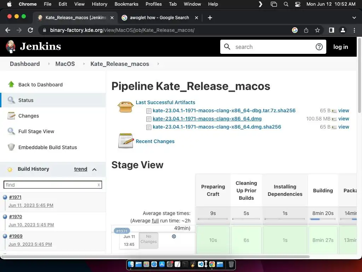Click the fingerprint icon next to 100.58 MB

click(x=334, y=119)
